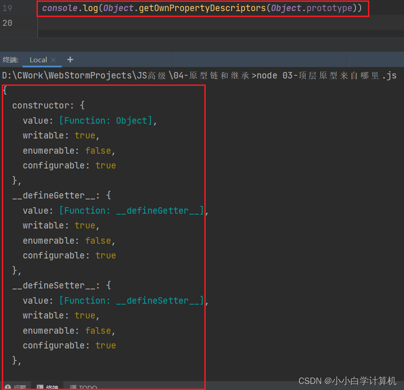The image size is (404, 390).
Task: Click the __defineSetter__: { key line
Action: [x=61, y=286]
